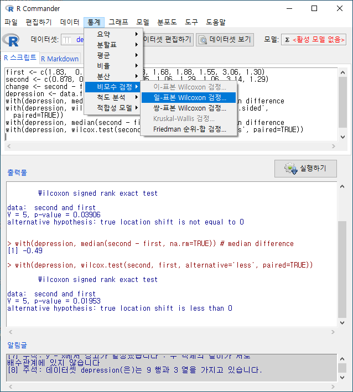The height and width of the screenshot is (392, 353).
Task: Click the R Commander title bar icon
Action: click(x=9, y=8)
